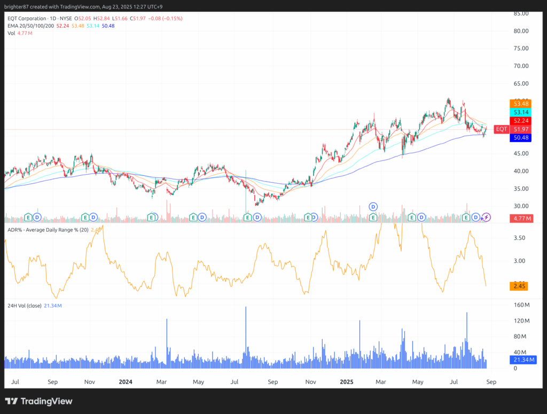Click the TradingView logo in the footer
Image resolution: width=547 pixels, height=414 pixels.
pos(38,401)
